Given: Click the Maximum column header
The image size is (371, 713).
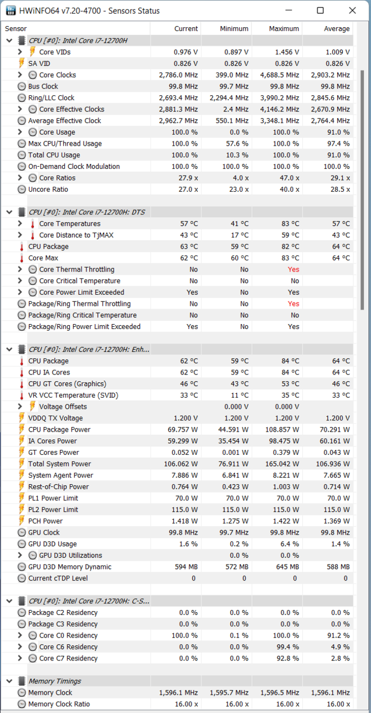Looking at the screenshot, I should coord(276,29).
